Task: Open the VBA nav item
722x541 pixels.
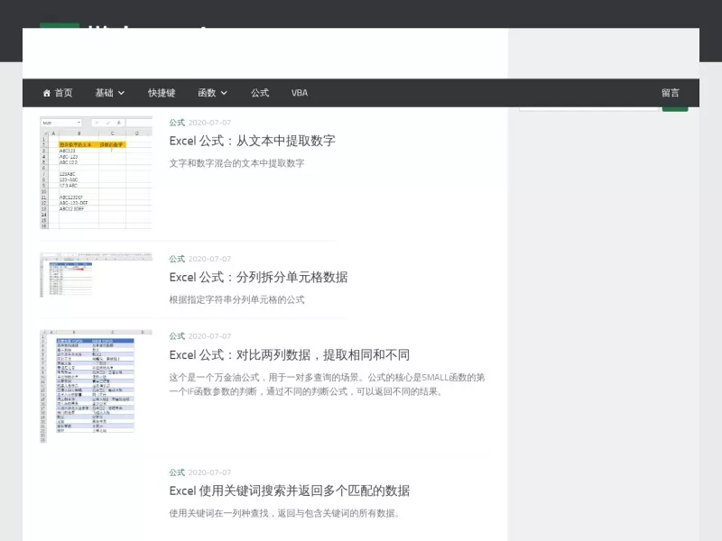Action: [x=300, y=93]
